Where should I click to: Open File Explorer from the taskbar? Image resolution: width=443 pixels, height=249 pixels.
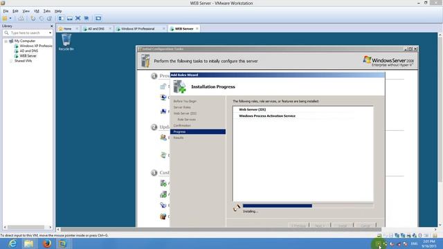[x=29, y=243]
